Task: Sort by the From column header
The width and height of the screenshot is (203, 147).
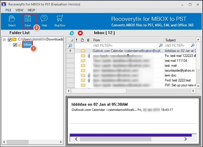Action: 128,40
